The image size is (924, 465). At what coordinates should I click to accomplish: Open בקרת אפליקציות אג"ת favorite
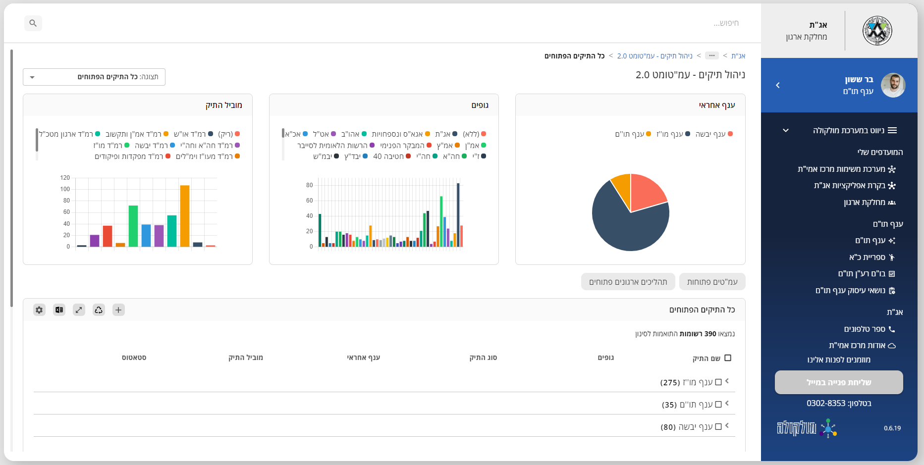point(855,186)
